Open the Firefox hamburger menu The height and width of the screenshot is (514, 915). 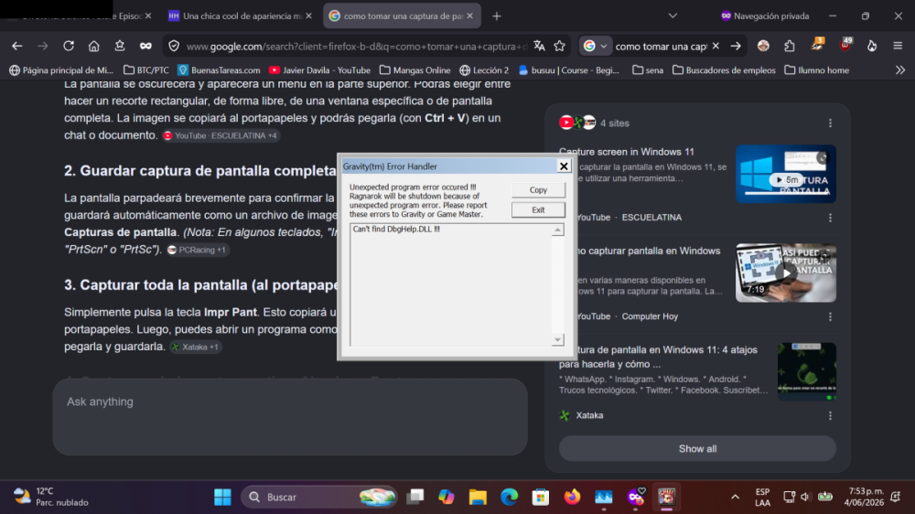coord(898,46)
